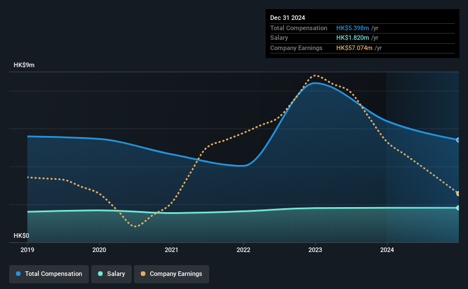The height and width of the screenshot is (289, 468).
Task: Toggle the Salary legend button
Action: tap(111, 274)
